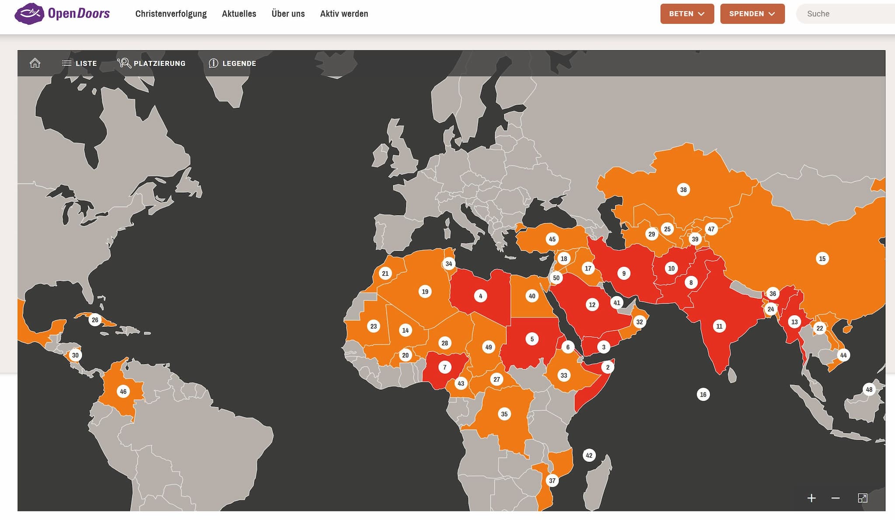Select map marker 13 on Myanmar
895x520 pixels.
(794, 322)
